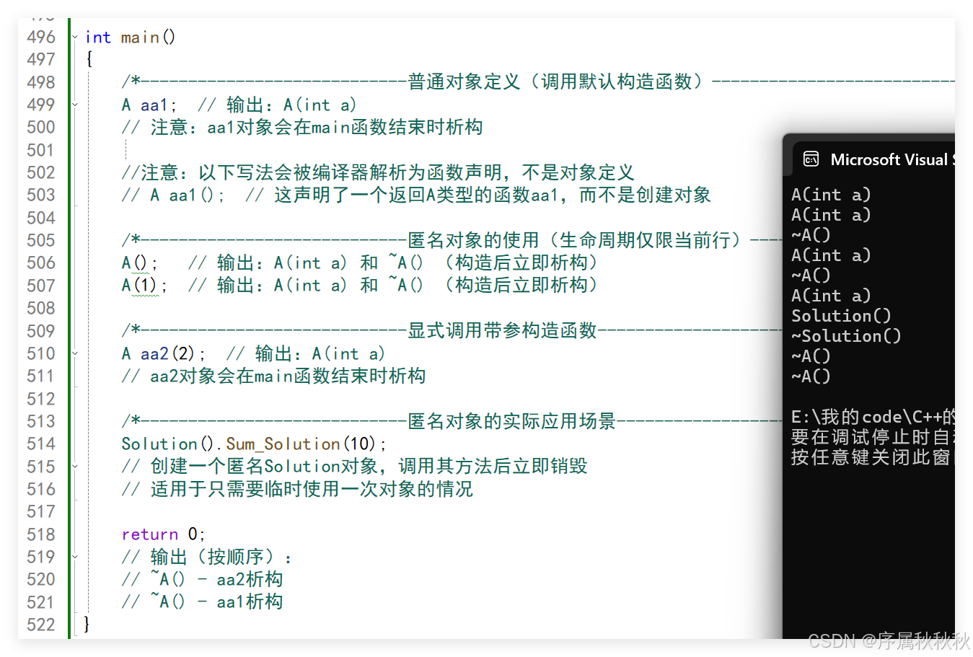
Task: Click the 'Solution()' output line in console
Action: pos(841,316)
